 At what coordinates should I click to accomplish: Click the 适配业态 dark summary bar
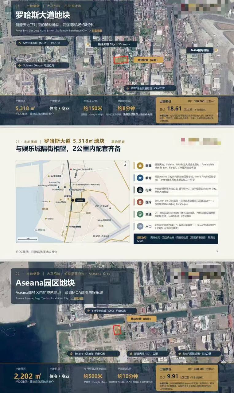coord(176,239)
